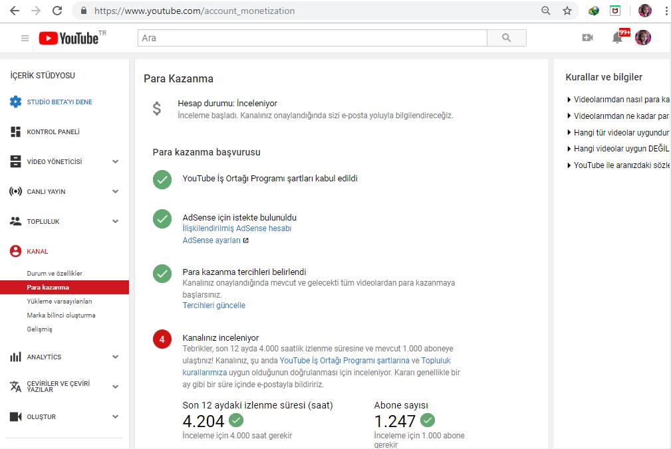This screenshot has height=449, width=671.
Task: Expand 'YouTube ile aranızdaki' help item
Action: (x=618, y=165)
